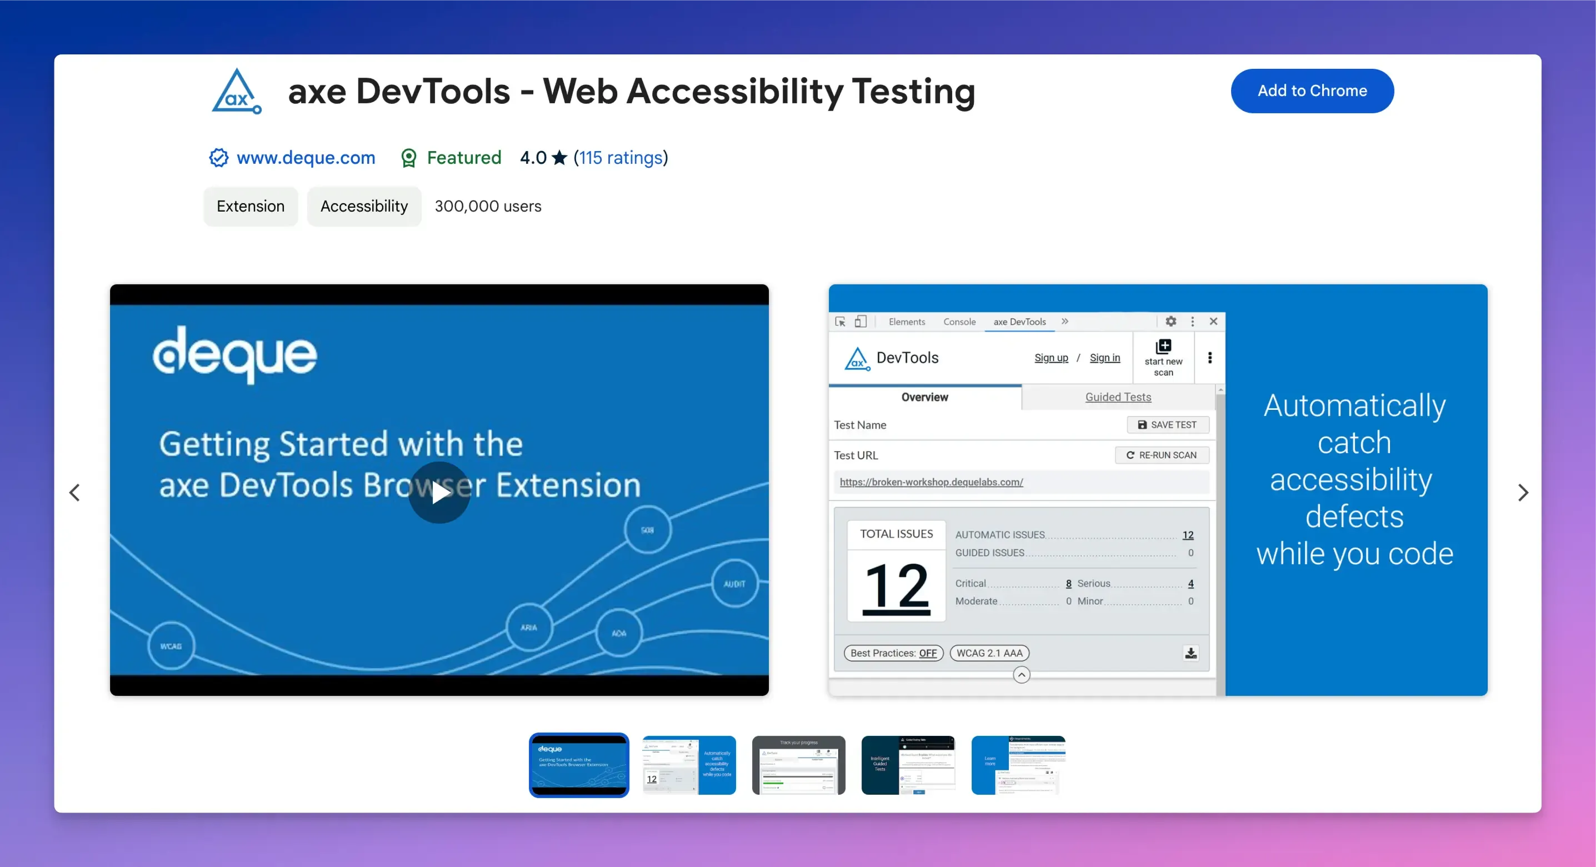Viewport: 1596px width, 867px height.
Task: Play the Getting Started video
Action: [x=439, y=492]
